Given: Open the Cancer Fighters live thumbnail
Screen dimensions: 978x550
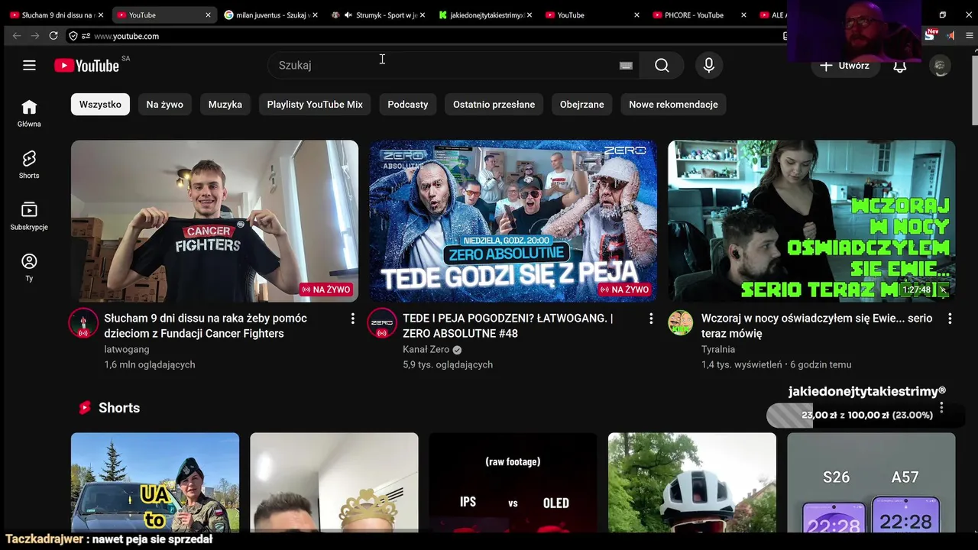Looking at the screenshot, I should click(215, 221).
